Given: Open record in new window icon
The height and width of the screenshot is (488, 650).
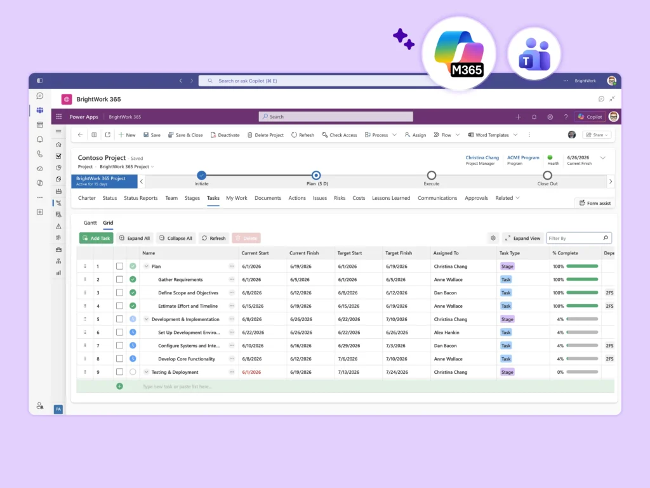Looking at the screenshot, I should tap(108, 135).
